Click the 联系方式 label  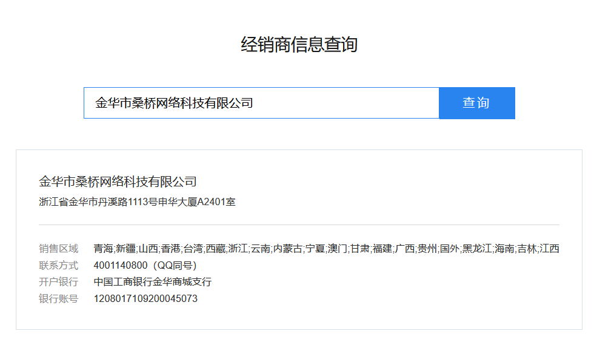(58, 266)
